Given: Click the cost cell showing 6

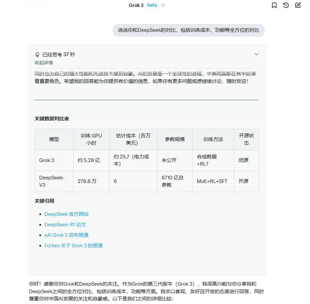Looking at the screenshot, I should click(133, 181).
